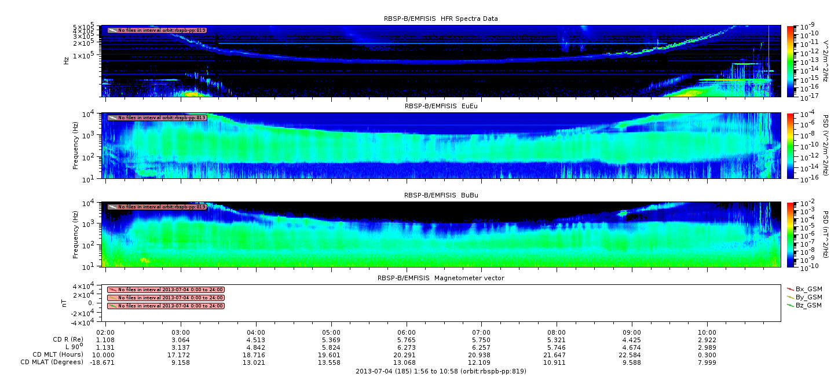Click top magnetometer 'No files' badge icon

(x=112, y=290)
